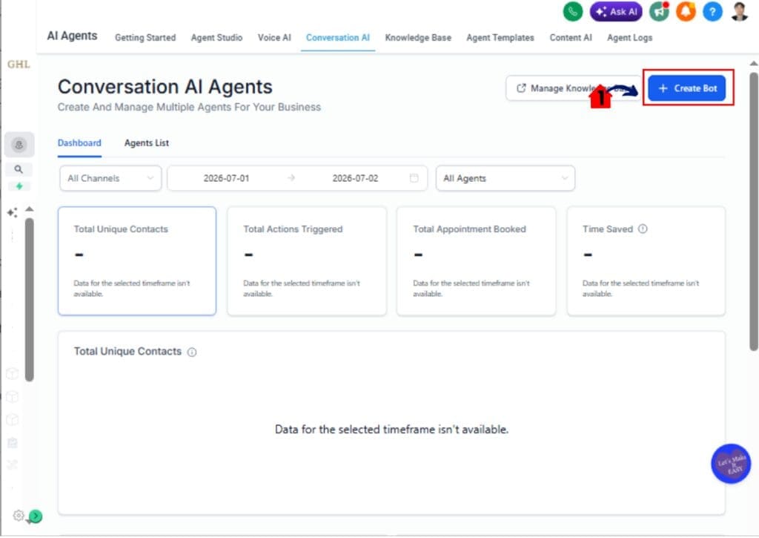Image resolution: width=759 pixels, height=538 pixels.
Task: Open the orange notifications bell
Action: (686, 12)
